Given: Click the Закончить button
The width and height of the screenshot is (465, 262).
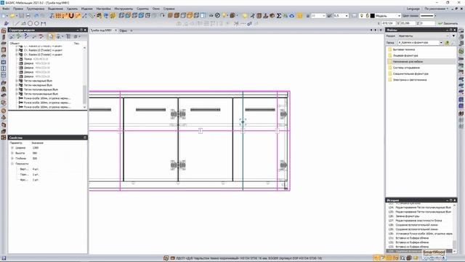Looking at the screenshot, I should point(448,23).
